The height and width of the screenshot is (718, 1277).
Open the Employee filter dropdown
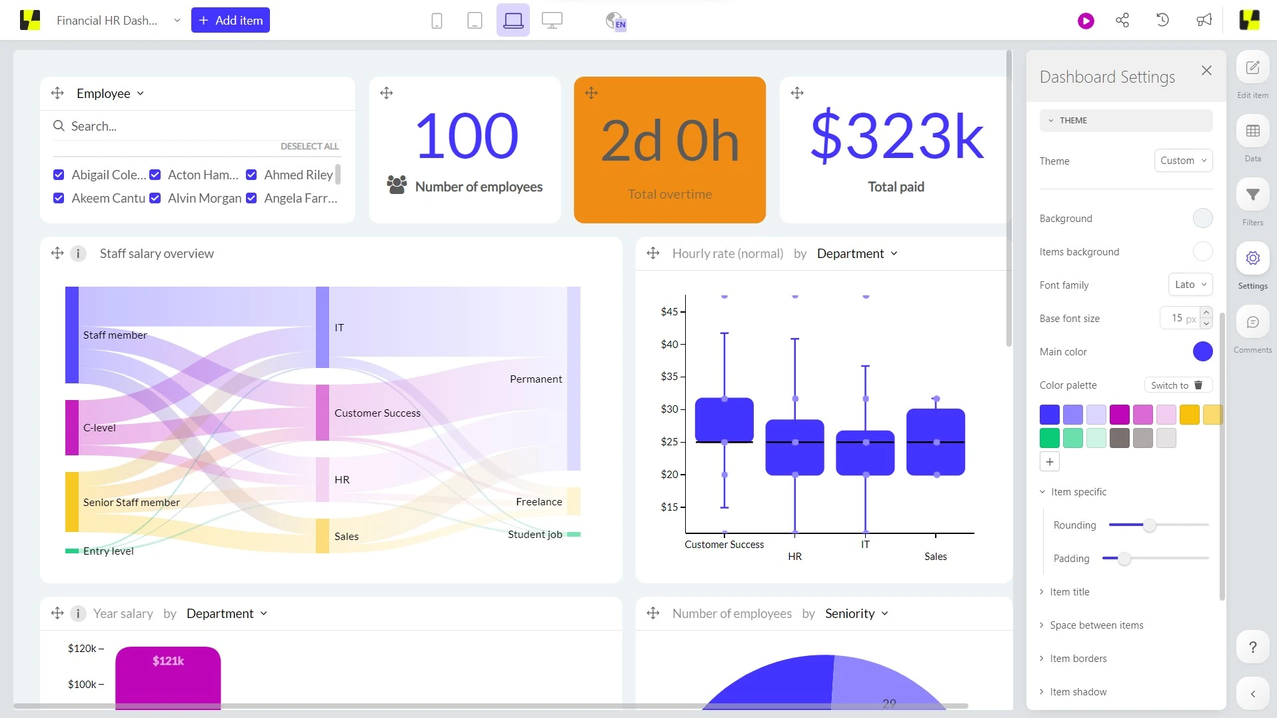[110, 93]
